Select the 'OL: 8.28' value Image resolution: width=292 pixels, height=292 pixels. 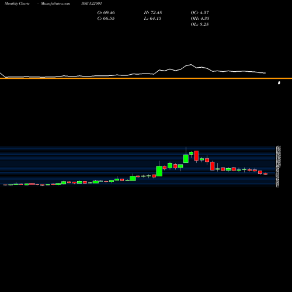[200, 25]
